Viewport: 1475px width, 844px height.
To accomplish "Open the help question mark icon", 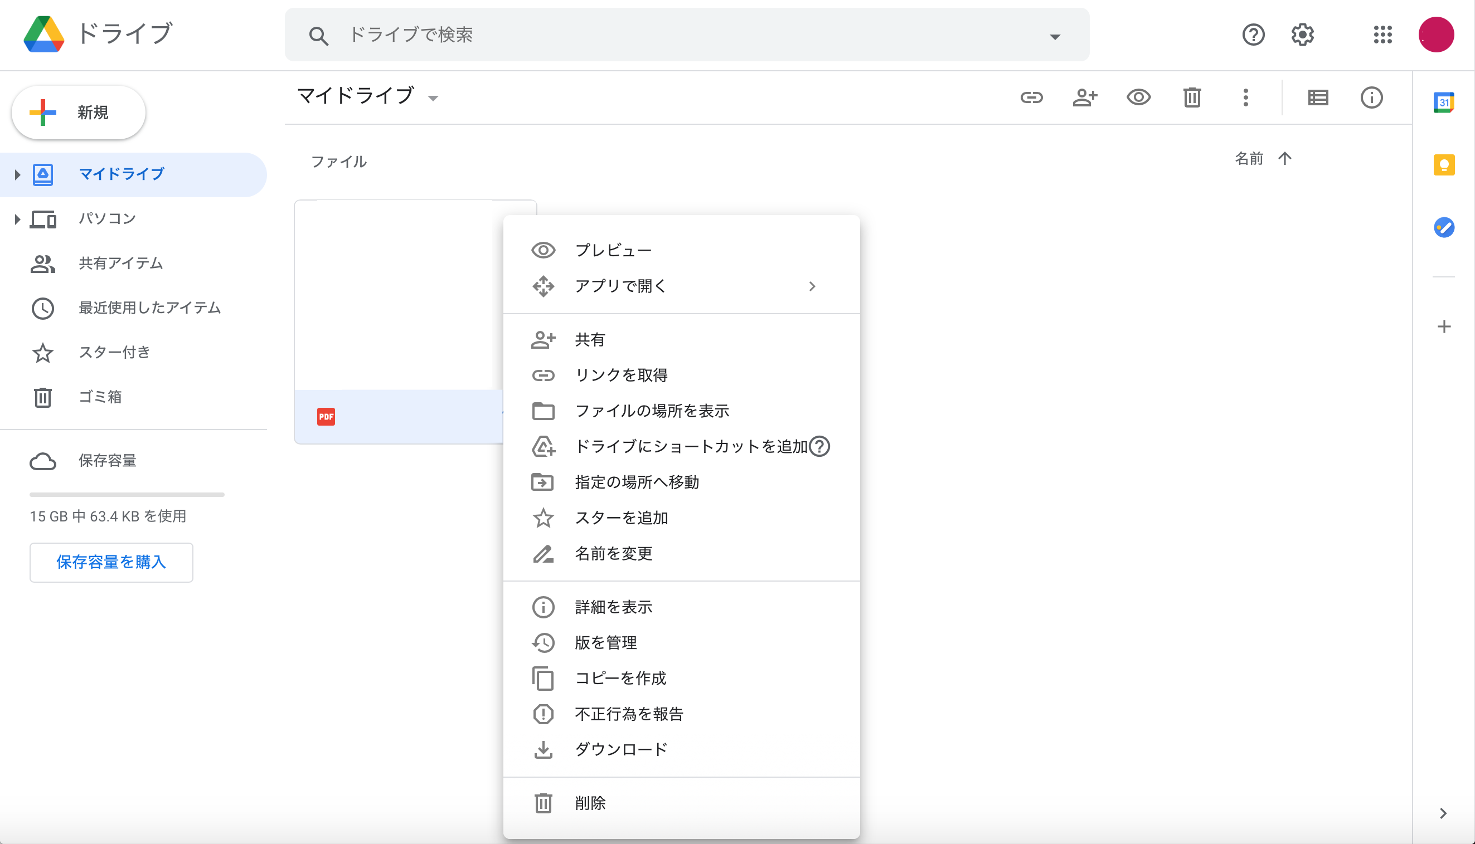I will pyautogui.click(x=1253, y=35).
